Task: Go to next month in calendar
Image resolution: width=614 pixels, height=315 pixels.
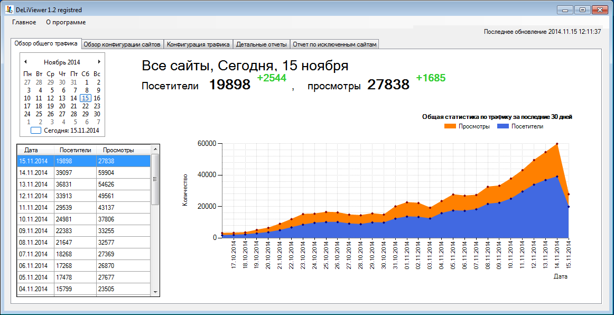Action: tap(99, 62)
